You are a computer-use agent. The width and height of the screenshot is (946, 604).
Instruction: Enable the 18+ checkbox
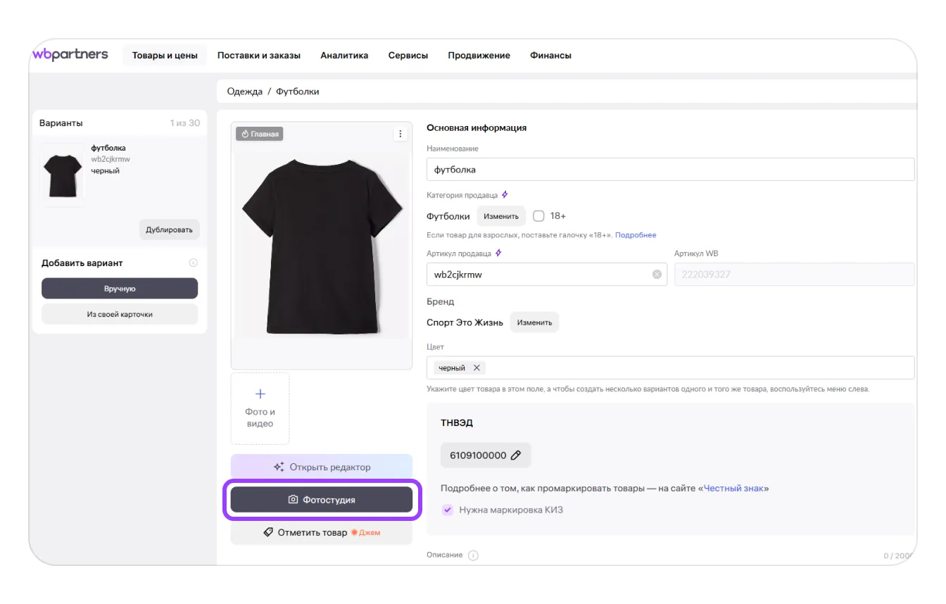pos(539,216)
